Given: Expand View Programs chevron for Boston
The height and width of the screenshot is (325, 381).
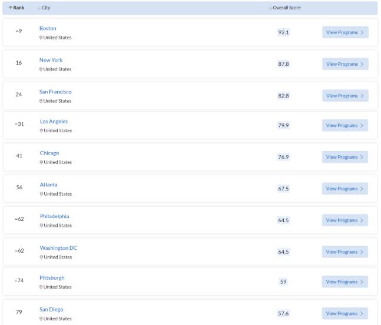Looking at the screenshot, I should [x=362, y=32].
